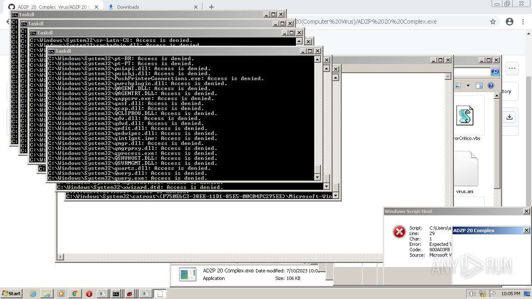532x299 pixels.
Task: Click the Explorer search input field
Action: point(472,72)
